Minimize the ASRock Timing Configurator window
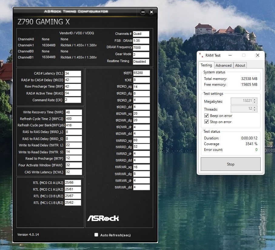 click(x=143, y=12)
